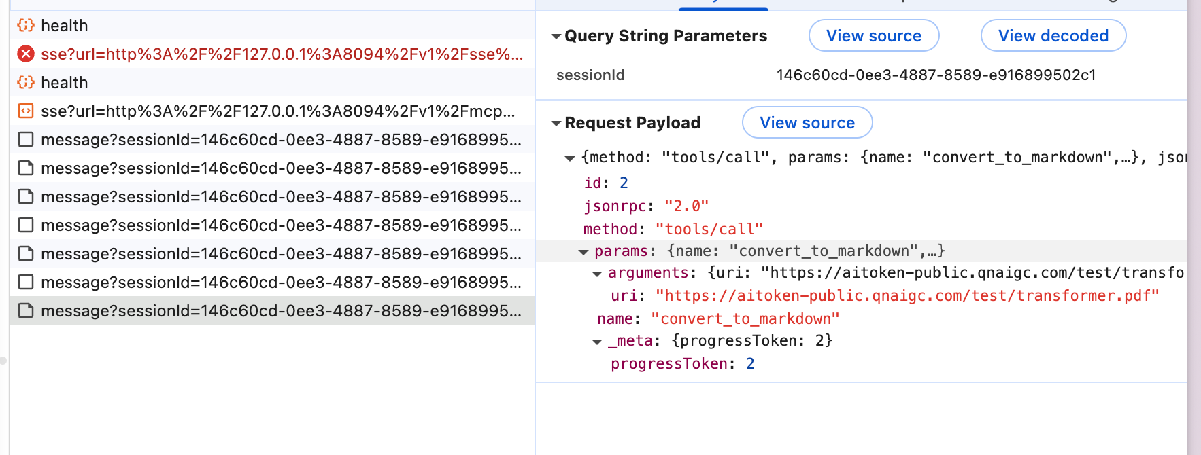Collapse the arguments node in payload
The width and height of the screenshot is (1201, 455).
pos(597,274)
